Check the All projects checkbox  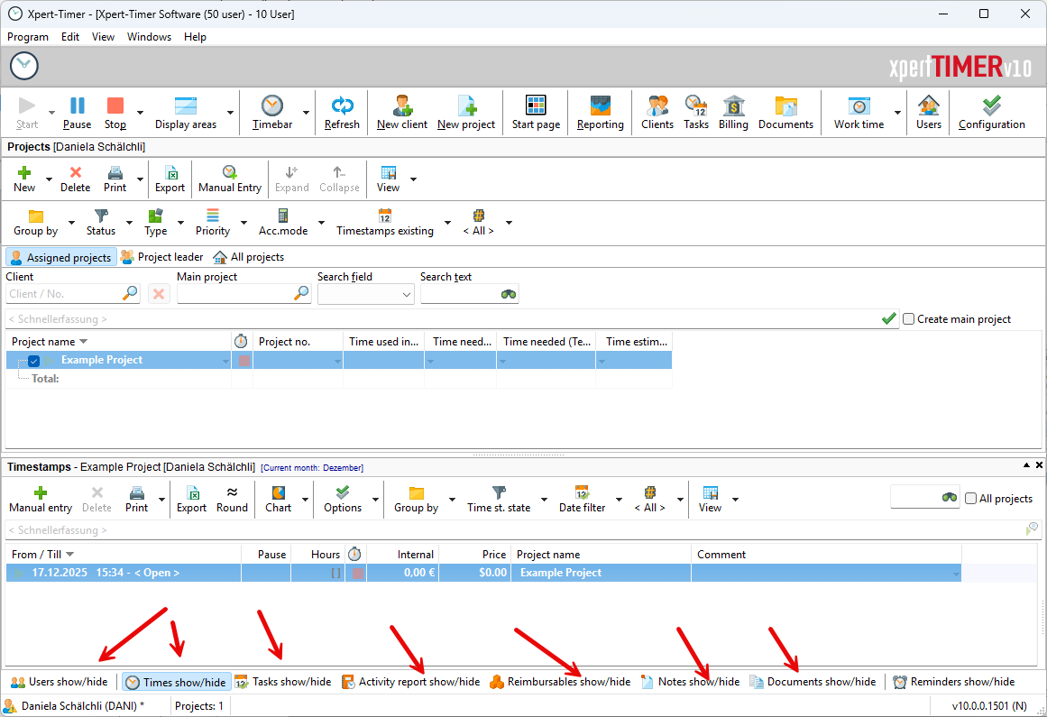tap(971, 499)
